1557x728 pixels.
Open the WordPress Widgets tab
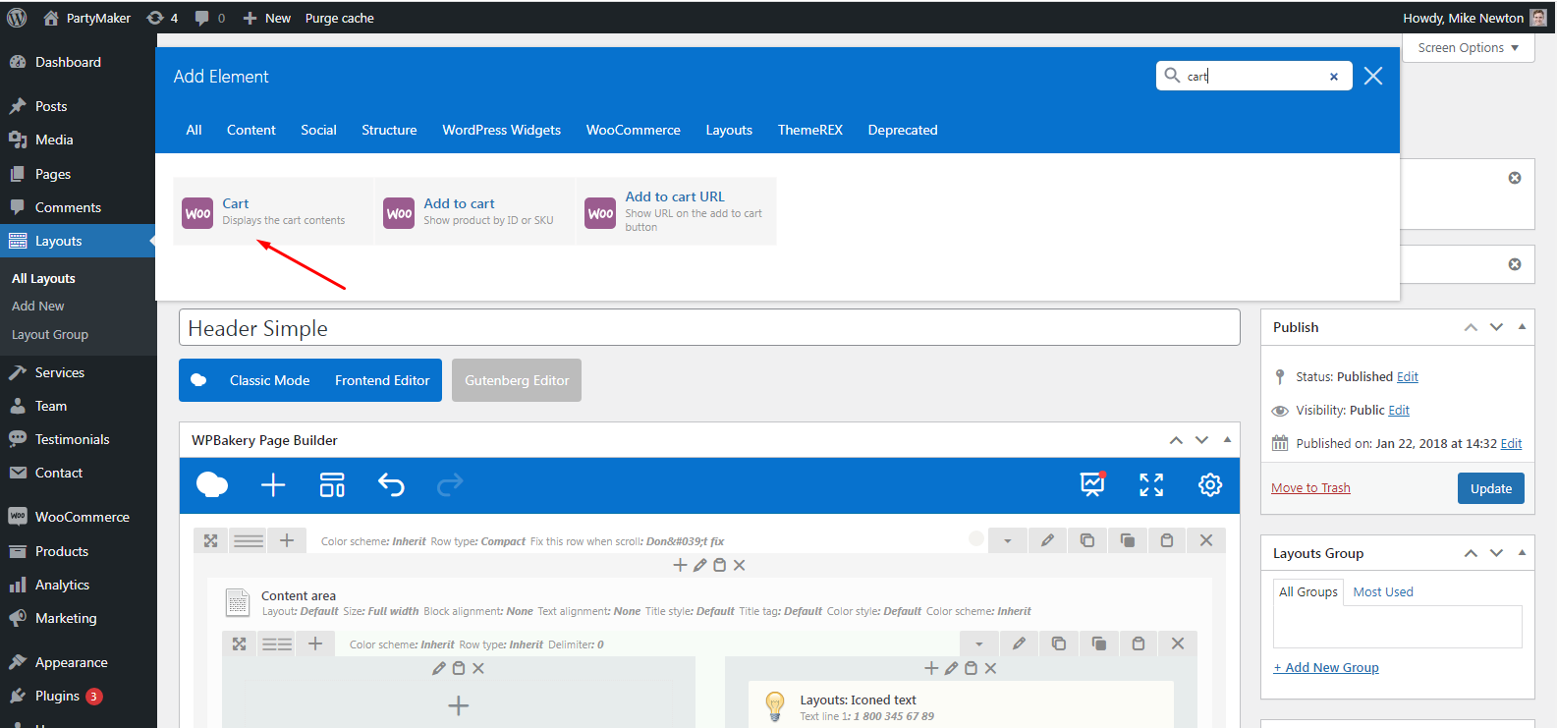coord(502,130)
